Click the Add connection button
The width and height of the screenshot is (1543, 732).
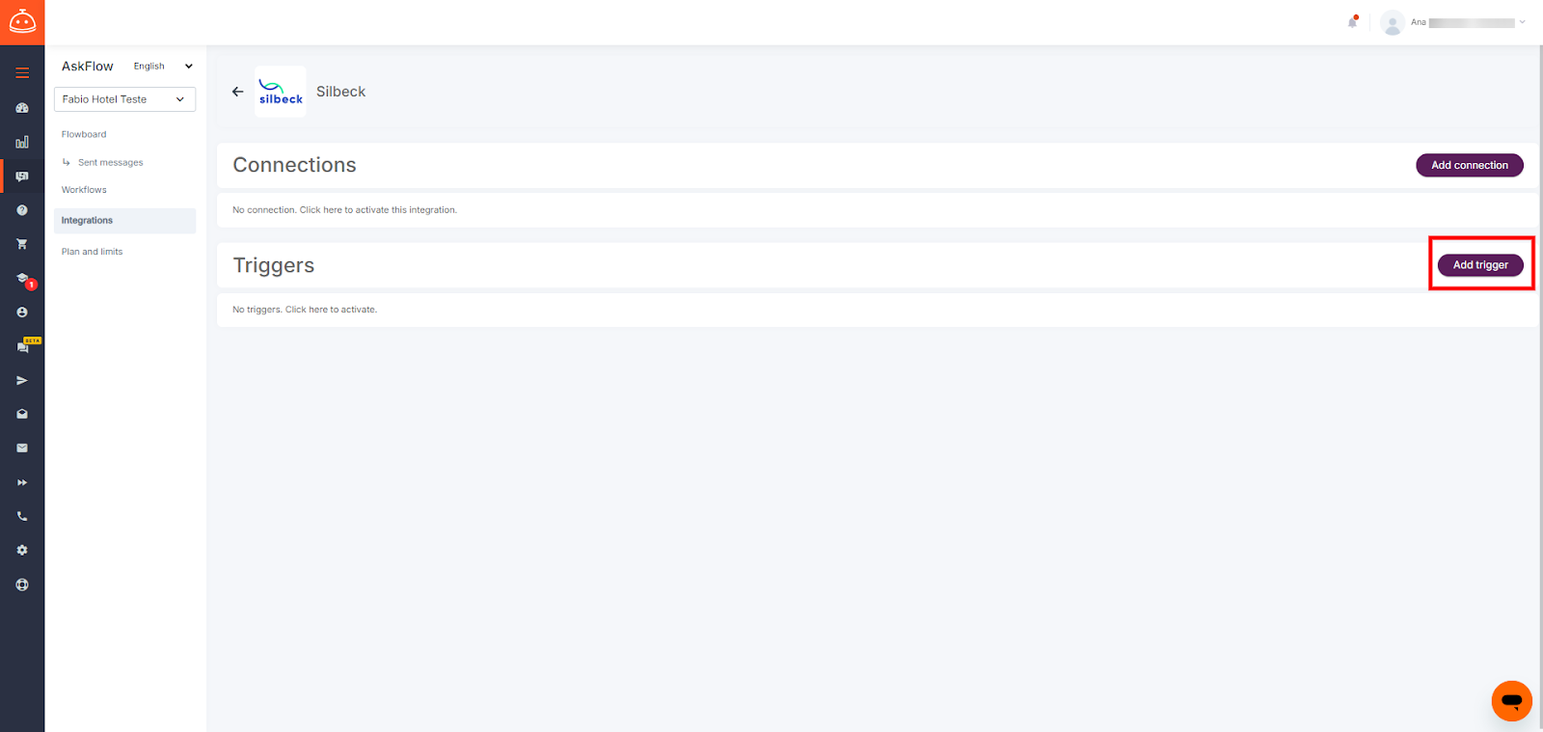(1469, 165)
